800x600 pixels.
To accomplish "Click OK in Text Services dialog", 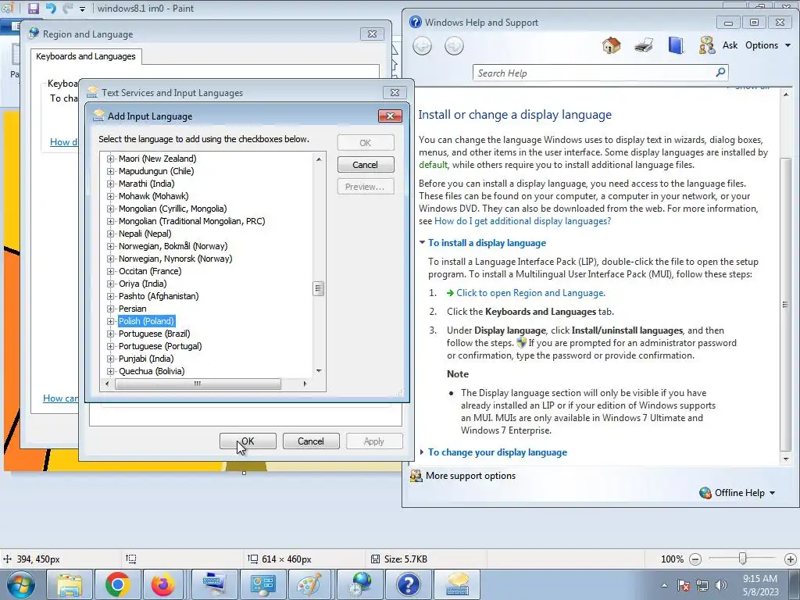I will 248,441.
